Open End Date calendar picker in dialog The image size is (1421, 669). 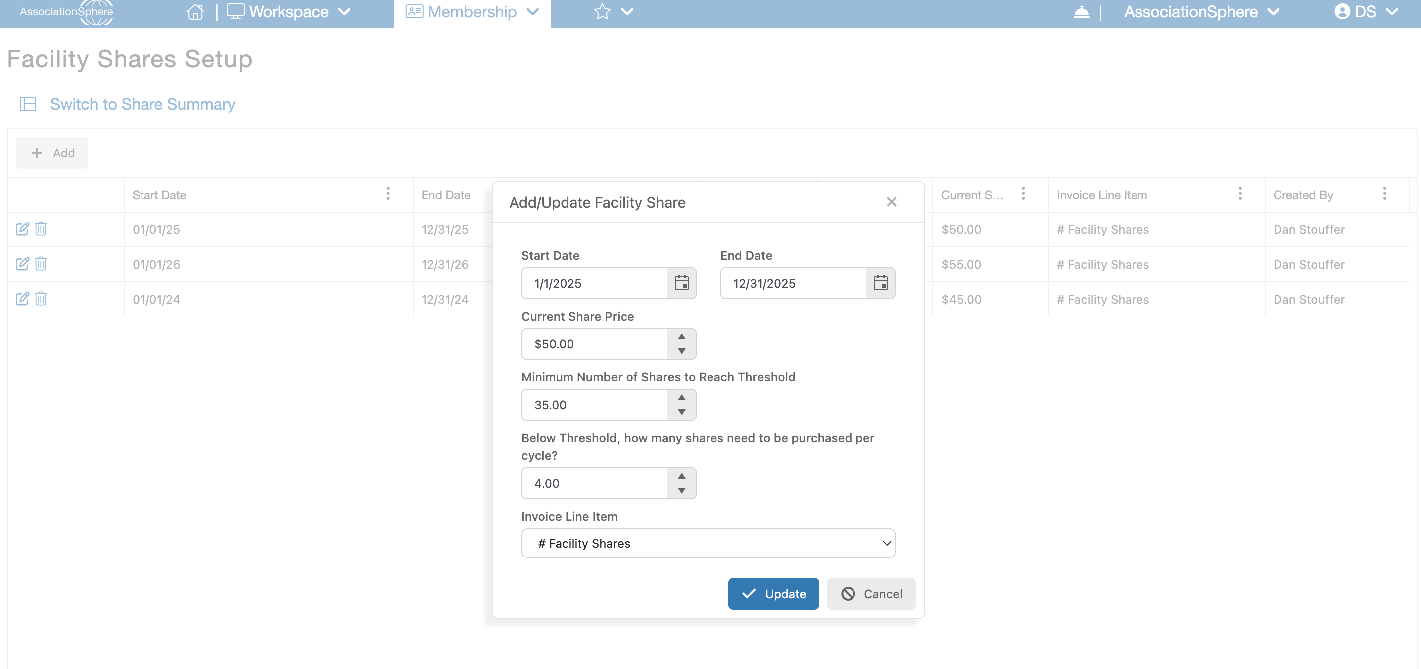coord(880,283)
